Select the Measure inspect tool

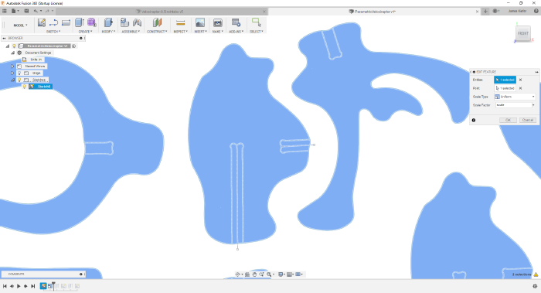click(180, 22)
